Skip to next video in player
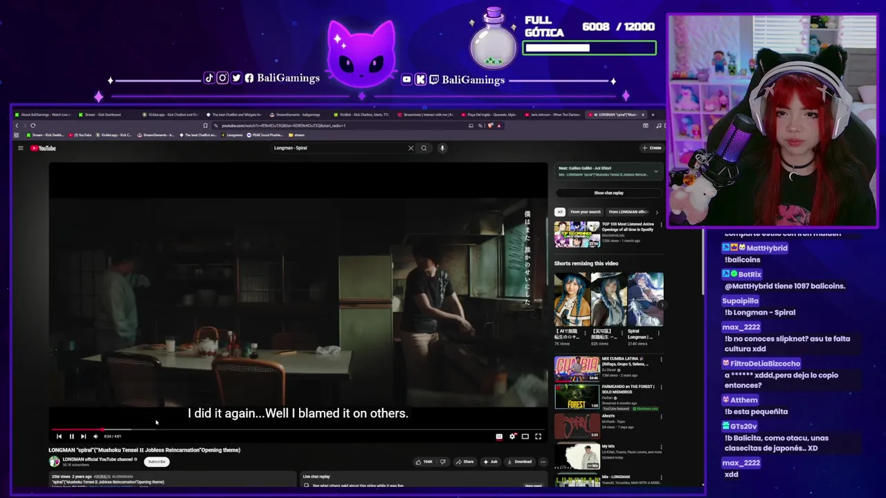 pyautogui.click(x=83, y=436)
